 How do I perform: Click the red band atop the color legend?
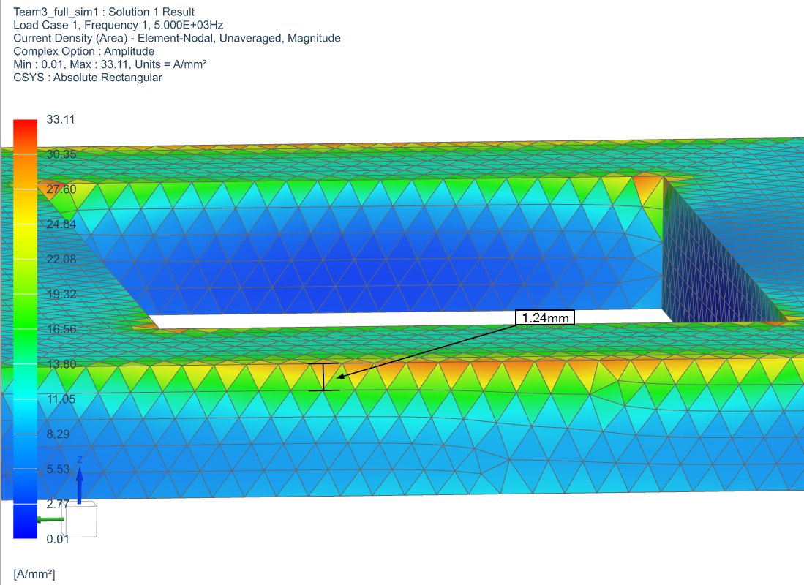(x=24, y=129)
